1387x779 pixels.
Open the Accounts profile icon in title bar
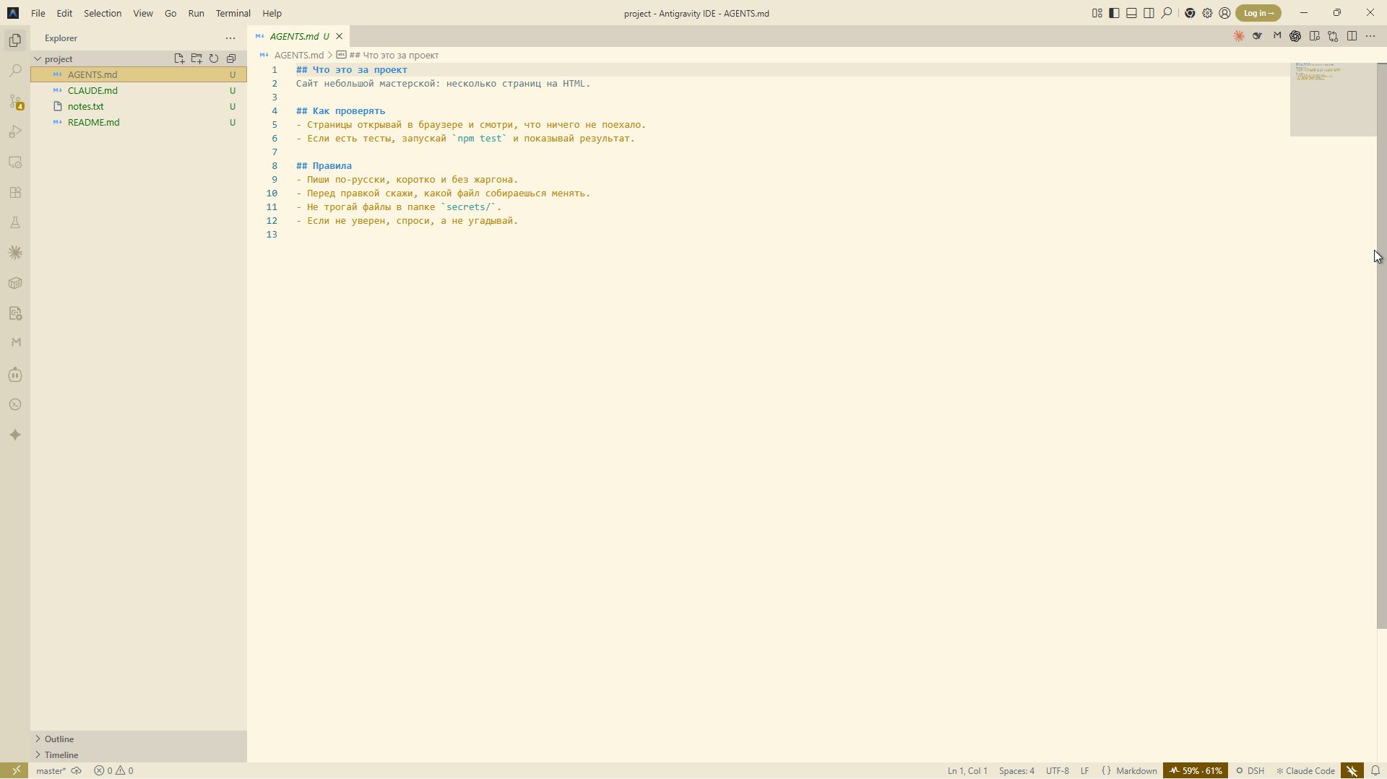pos(1224,13)
